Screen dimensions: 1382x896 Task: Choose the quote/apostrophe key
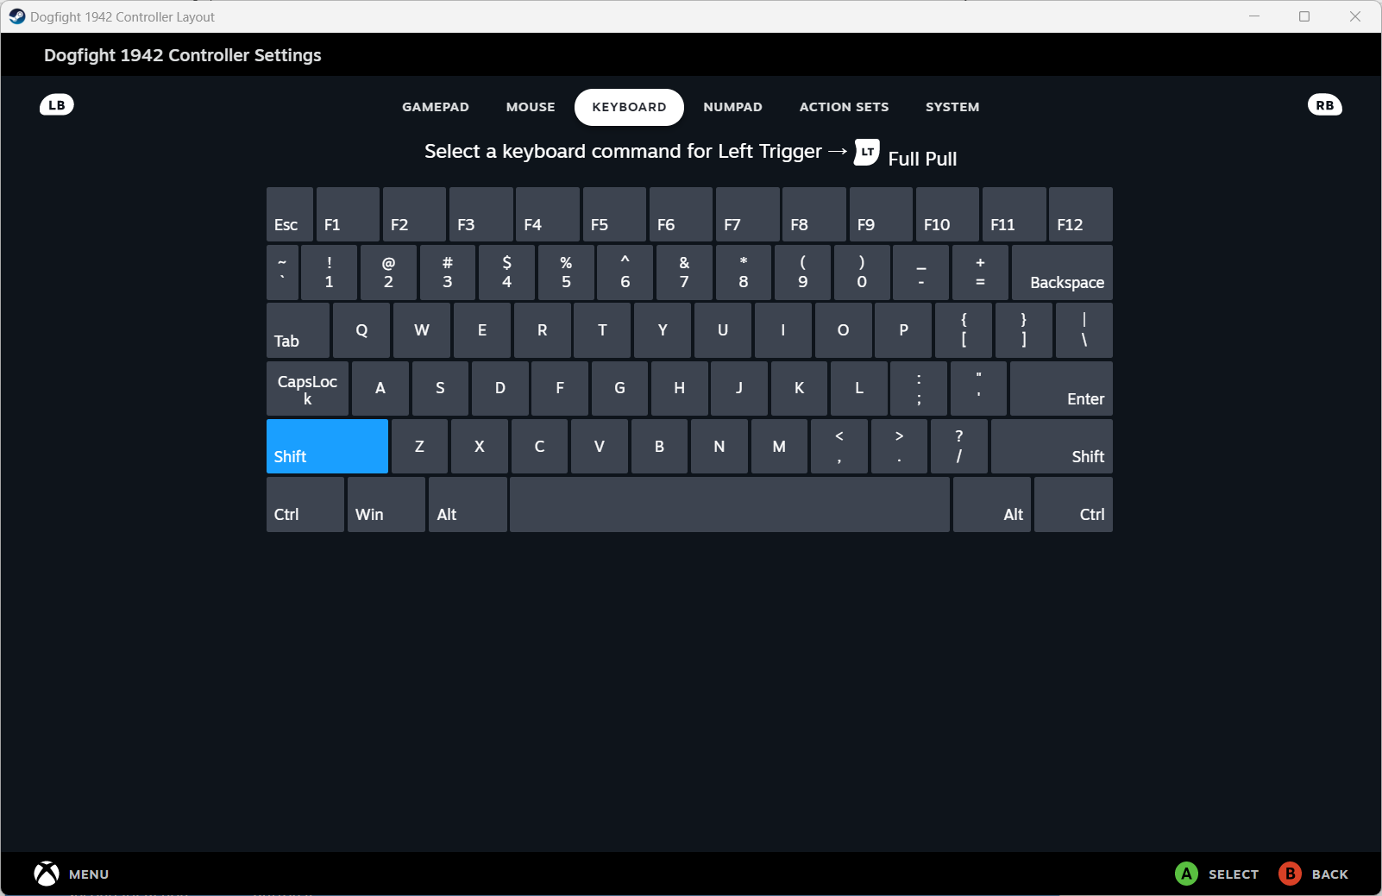978,389
